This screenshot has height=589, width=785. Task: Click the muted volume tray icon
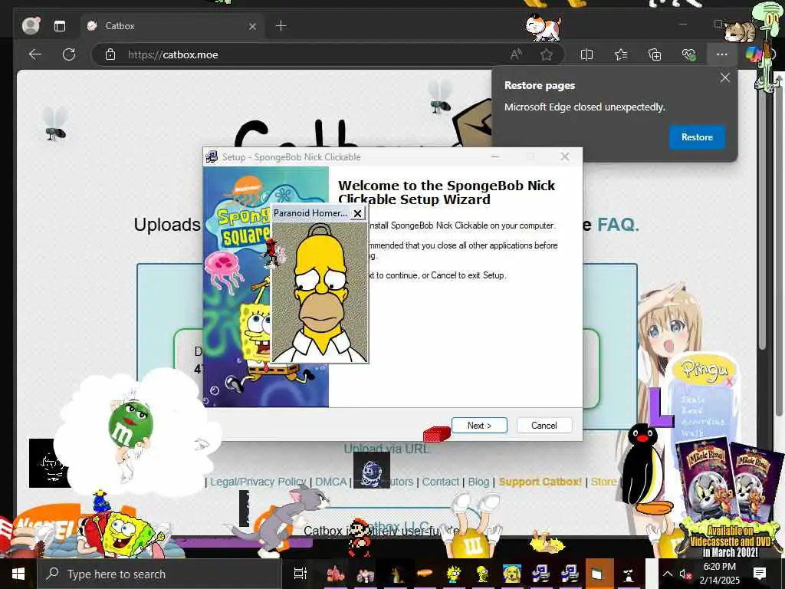point(685,574)
